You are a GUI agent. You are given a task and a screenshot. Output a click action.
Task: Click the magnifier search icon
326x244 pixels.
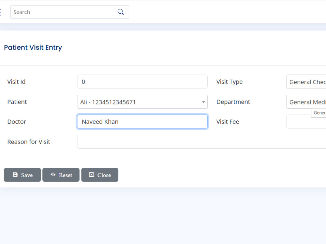coord(121,12)
